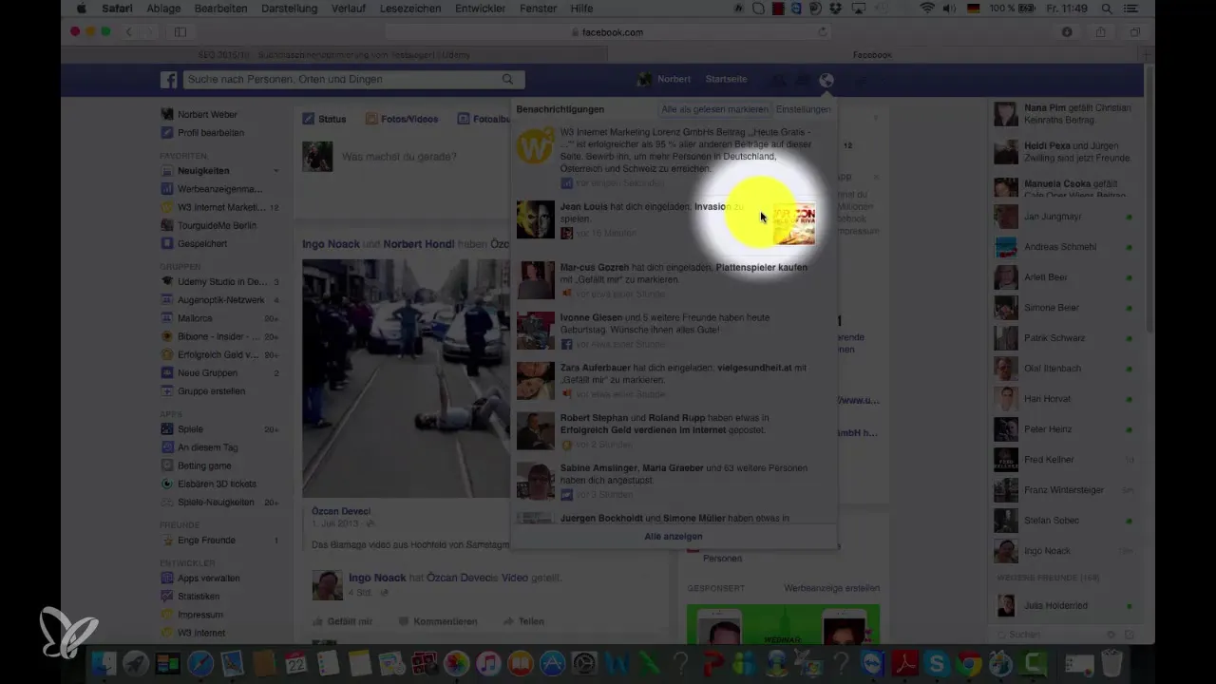Switch to the Facebook browser tab

[872, 55]
